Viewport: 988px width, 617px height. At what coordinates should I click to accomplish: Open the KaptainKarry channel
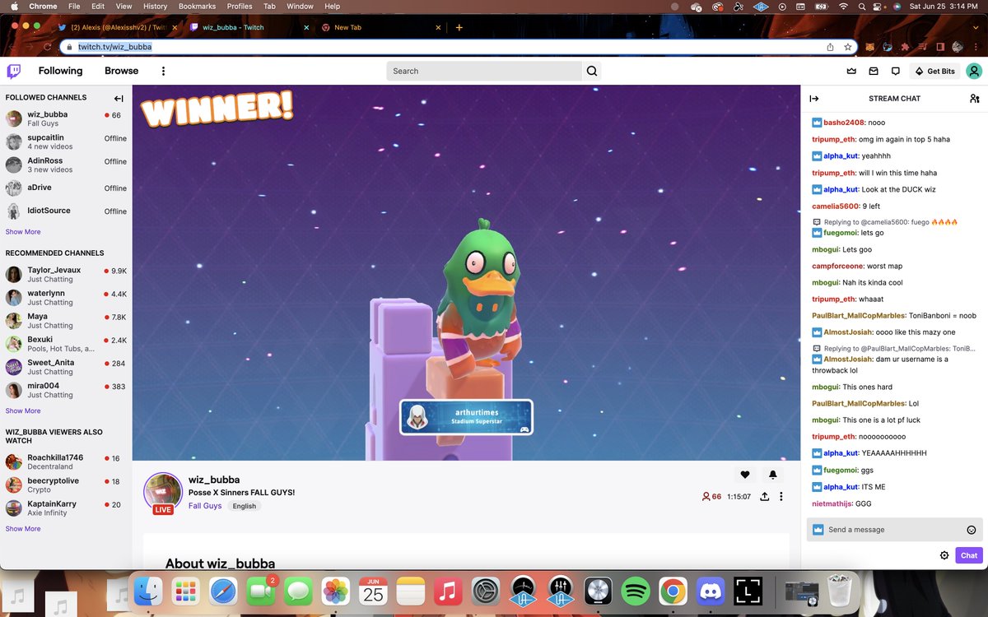[x=66, y=508]
